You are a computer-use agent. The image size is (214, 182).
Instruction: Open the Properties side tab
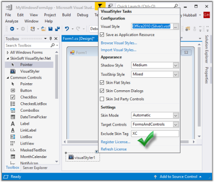pos(206,75)
